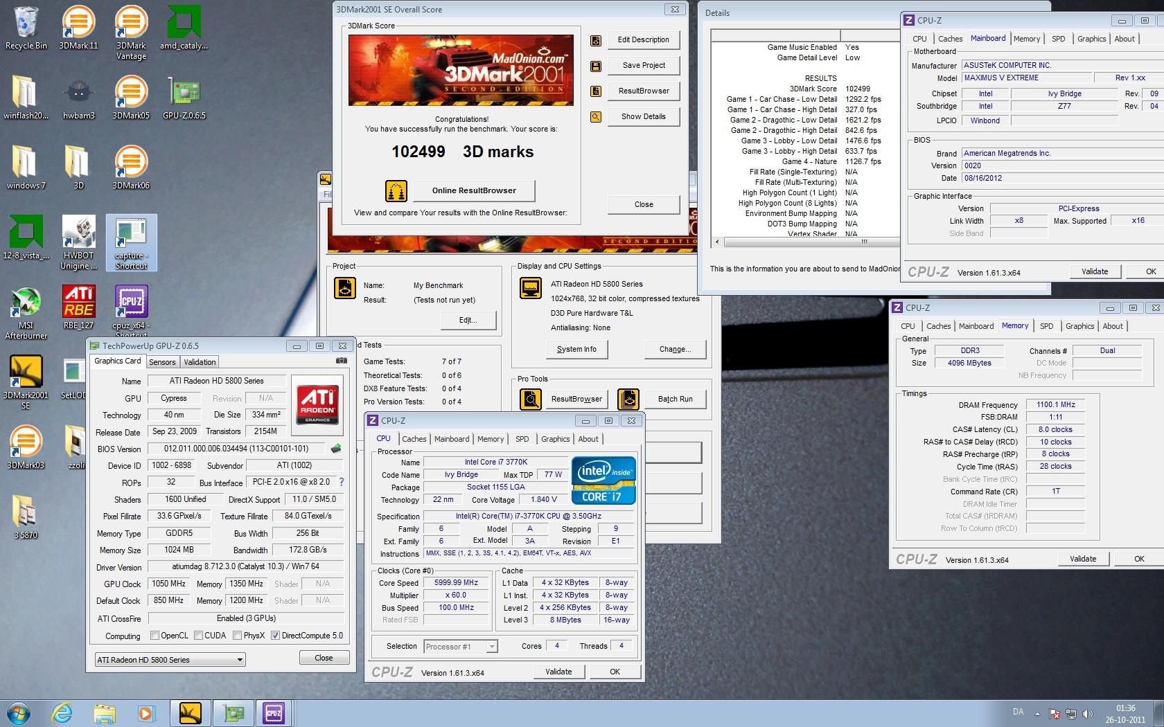1164x727 pixels.
Task: Click the Windows Start orb
Action: pyautogui.click(x=19, y=712)
